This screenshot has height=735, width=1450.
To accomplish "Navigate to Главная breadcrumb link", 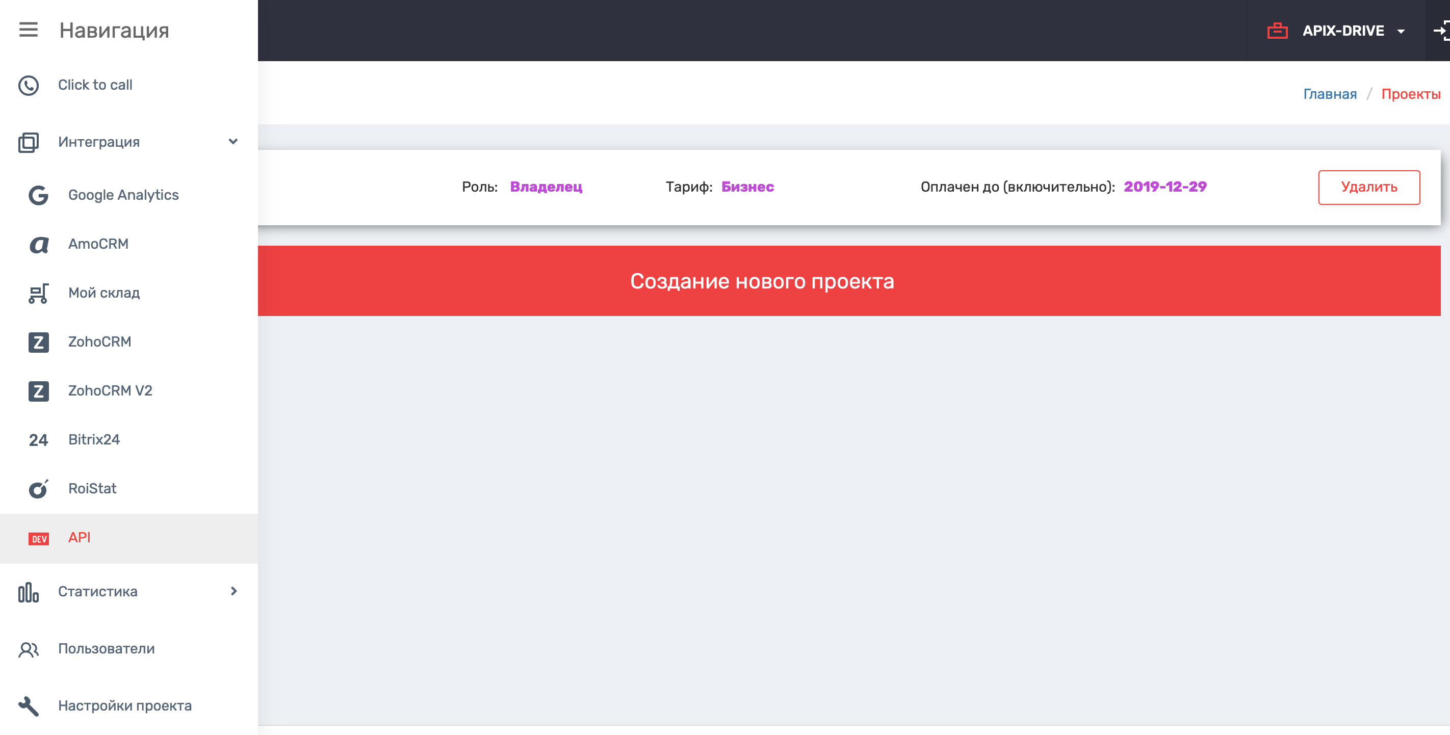I will (1330, 93).
